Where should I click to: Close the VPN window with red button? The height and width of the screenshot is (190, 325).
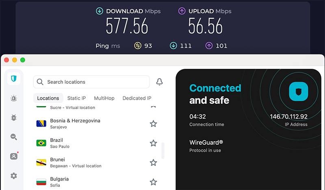pos(6,60)
